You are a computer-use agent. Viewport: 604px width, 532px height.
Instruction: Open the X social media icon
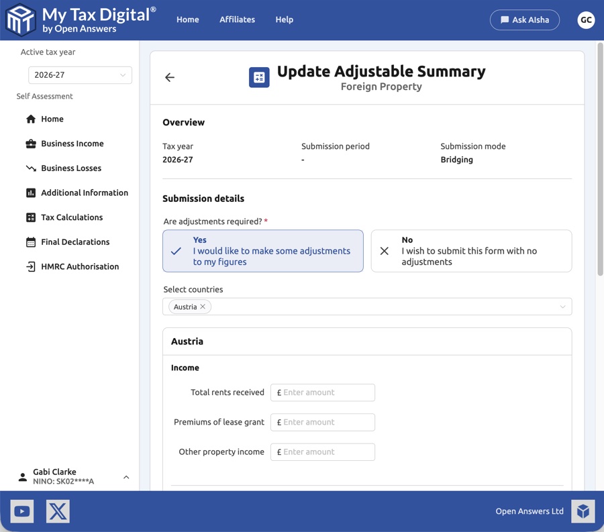[x=58, y=511]
